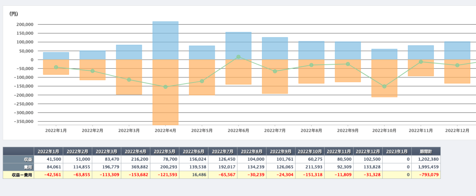Viewport: 476px width, 196px height.
Task: Click the 費用 row header in table
Action: [x=19, y=167]
